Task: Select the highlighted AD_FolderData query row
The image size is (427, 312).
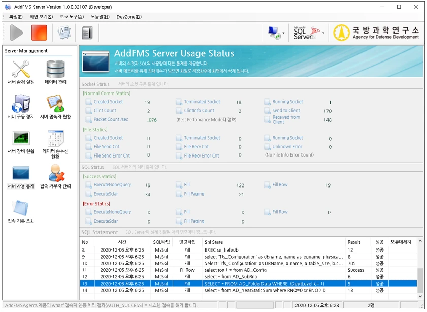Action: [248, 284]
